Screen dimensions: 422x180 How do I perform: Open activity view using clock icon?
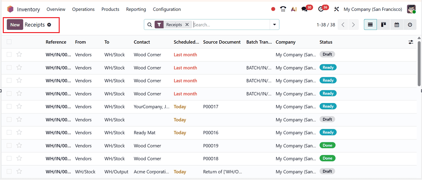[410, 24]
